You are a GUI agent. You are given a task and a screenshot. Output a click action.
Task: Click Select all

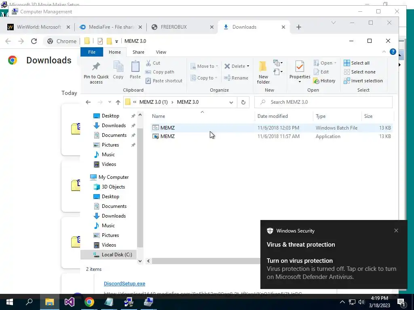[357, 63]
